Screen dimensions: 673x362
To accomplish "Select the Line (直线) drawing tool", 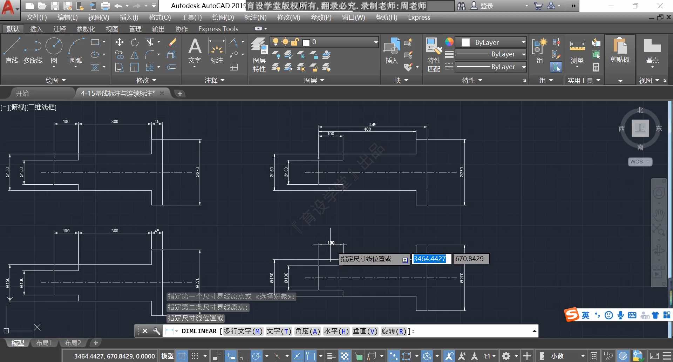I will [12, 51].
